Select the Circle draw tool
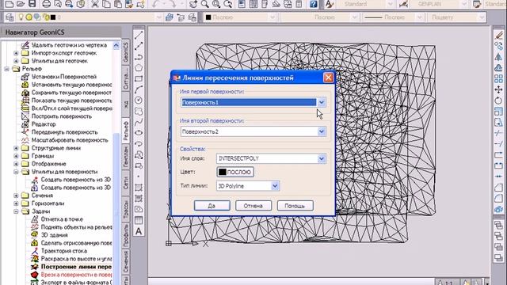This screenshot has width=507, height=285. (x=139, y=101)
